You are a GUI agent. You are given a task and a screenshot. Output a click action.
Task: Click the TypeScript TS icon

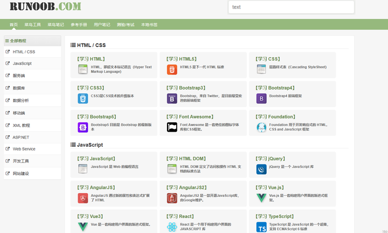[261, 227]
